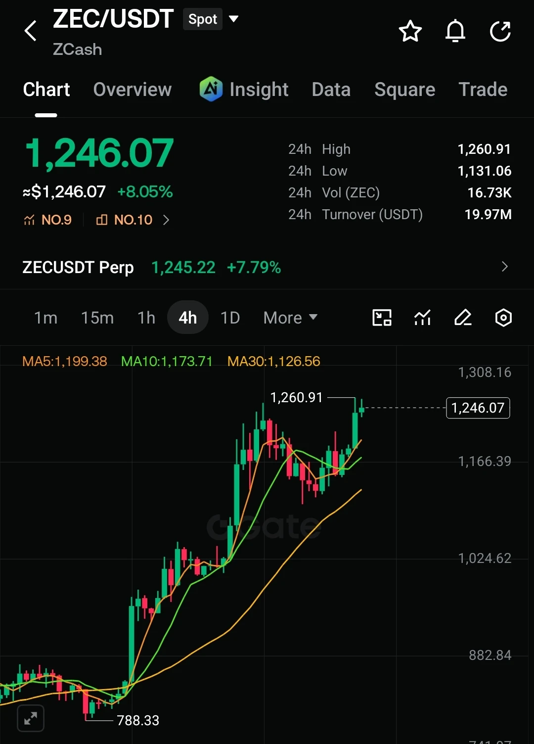Screen dimensions: 534x744
Task: Activate the drawing pencil tool
Action: click(463, 318)
